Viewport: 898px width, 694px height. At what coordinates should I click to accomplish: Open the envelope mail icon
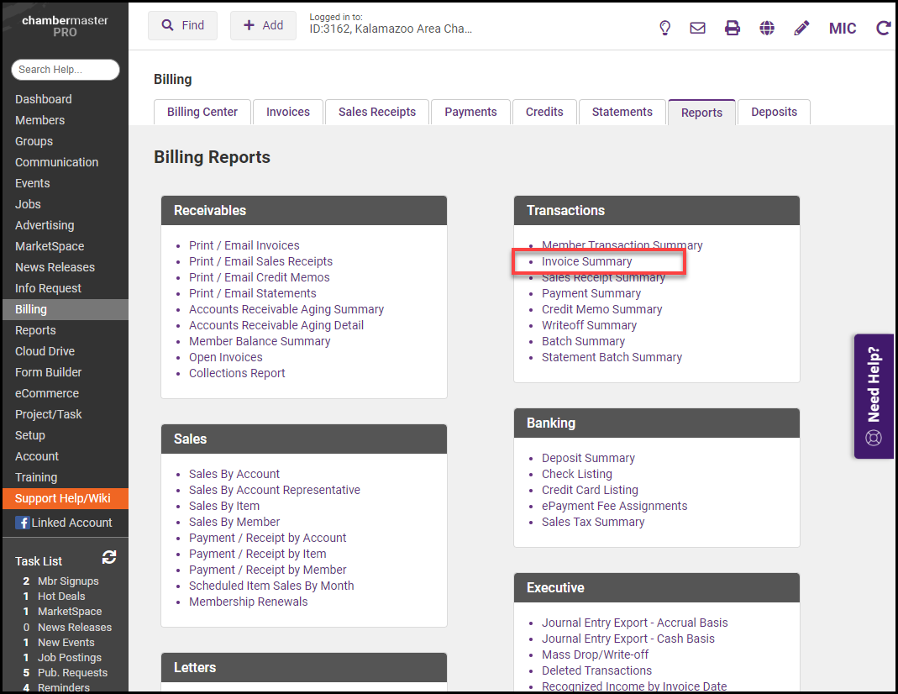(x=697, y=28)
